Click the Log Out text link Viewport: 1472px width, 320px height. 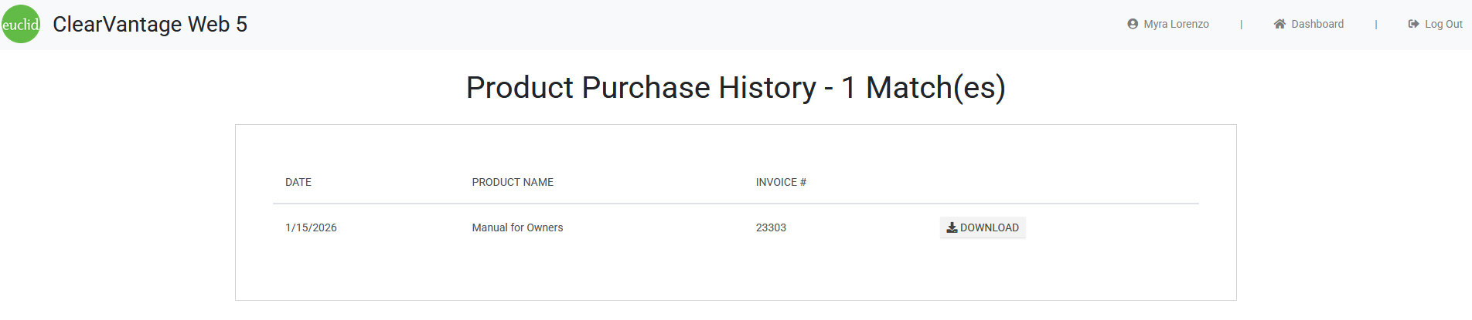pyautogui.click(x=1443, y=24)
